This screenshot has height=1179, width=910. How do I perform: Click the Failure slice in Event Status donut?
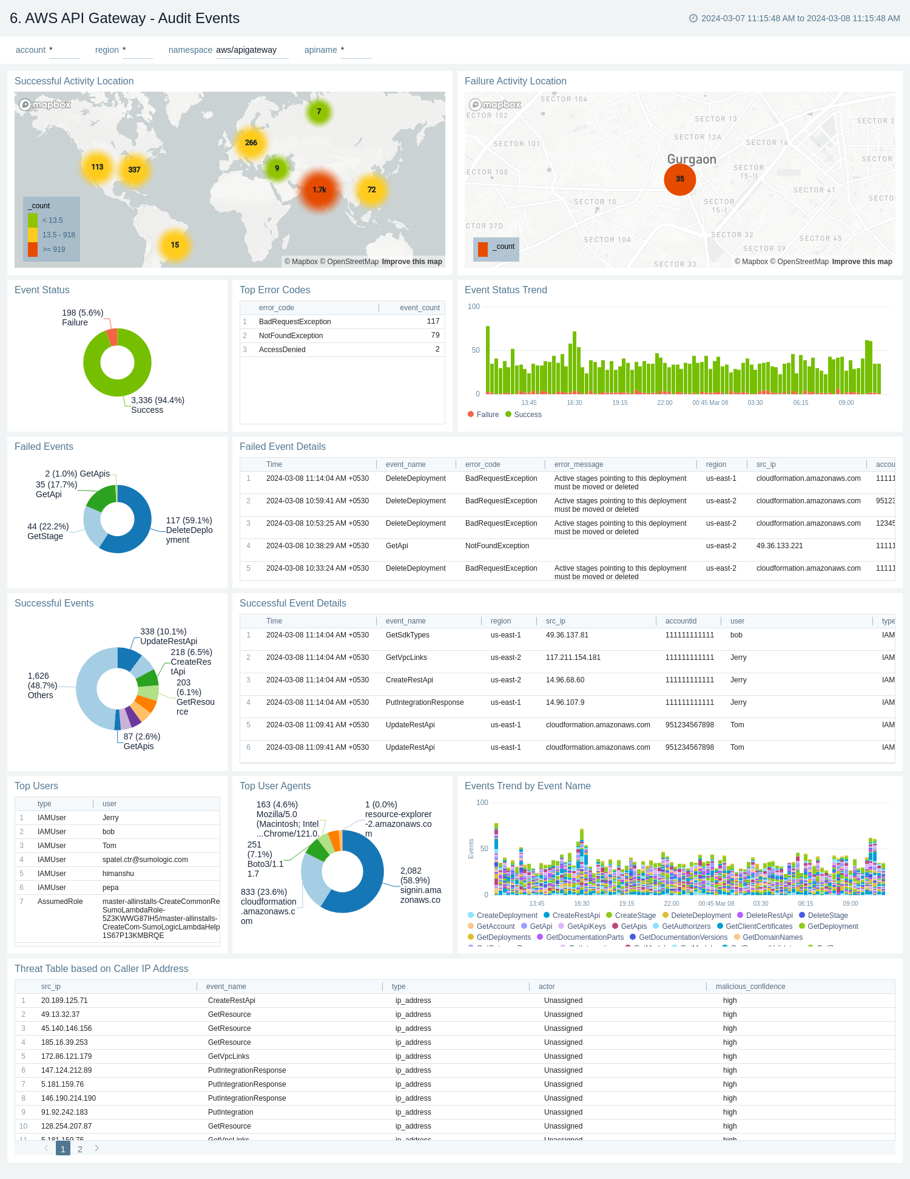112,338
